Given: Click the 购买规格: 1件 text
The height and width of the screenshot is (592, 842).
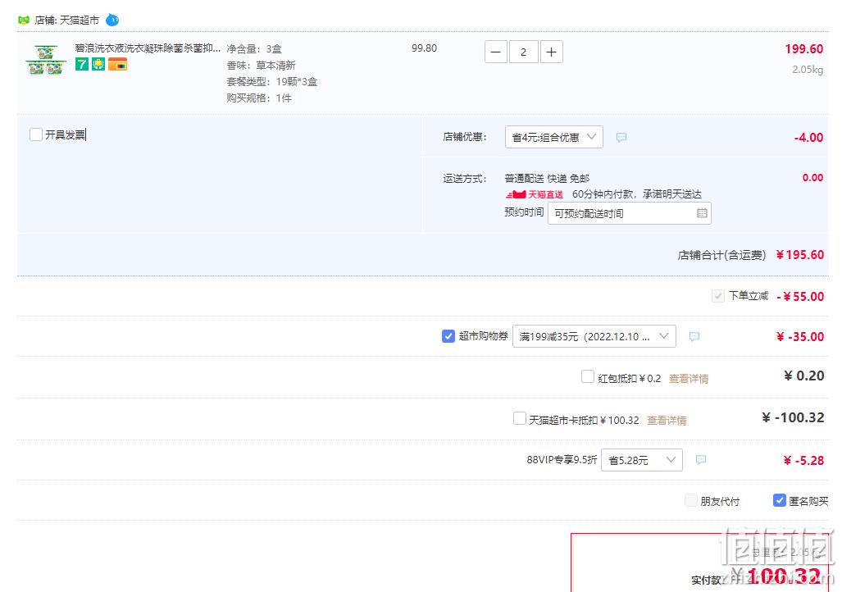Looking at the screenshot, I should (x=259, y=98).
